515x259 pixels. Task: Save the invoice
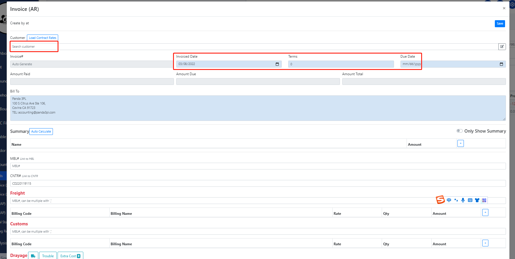point(500,23)
